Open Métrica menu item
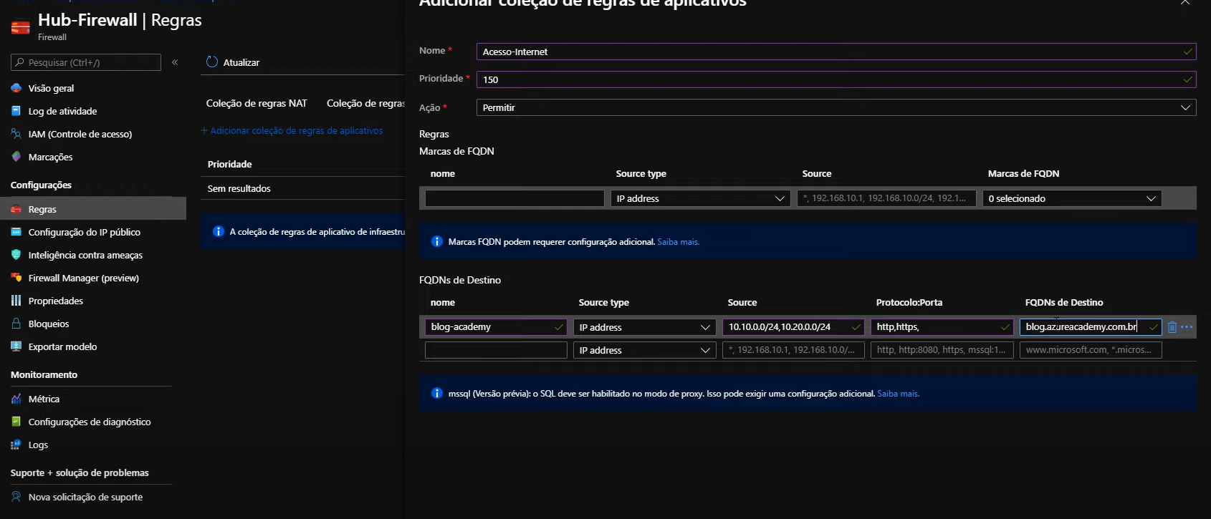This screenshot has height=519, width=1211. click(x=44, y=399)
